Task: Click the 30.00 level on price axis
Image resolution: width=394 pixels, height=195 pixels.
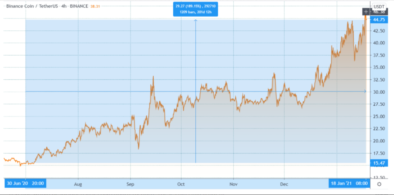Action: point(379,92)
